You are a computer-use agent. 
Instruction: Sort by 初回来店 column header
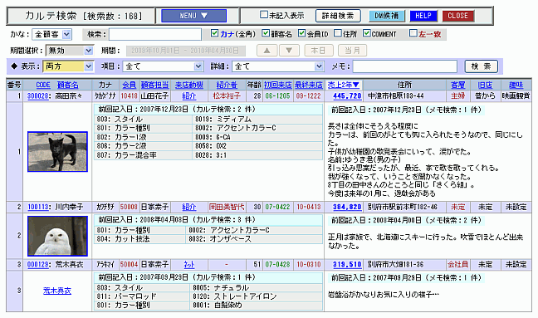pos(277,85)
